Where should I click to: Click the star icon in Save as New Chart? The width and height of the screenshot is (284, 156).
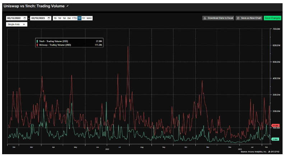(x=238, y=18)
